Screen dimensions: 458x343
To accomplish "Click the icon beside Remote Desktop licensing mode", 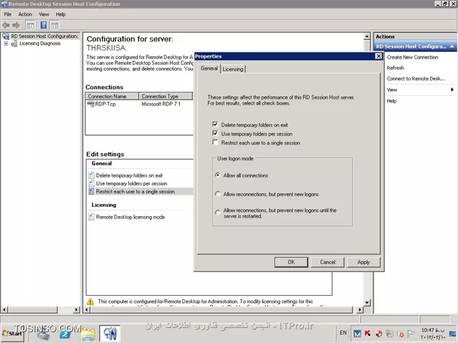I will click(x=91, y=217).
